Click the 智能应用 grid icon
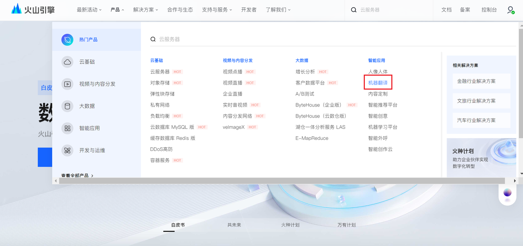523x246 pixels. 67,128
